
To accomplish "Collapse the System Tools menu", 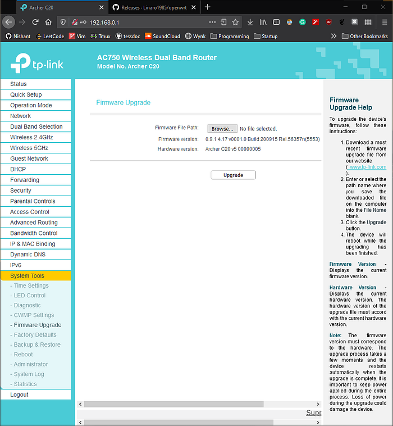I will [36, 275].
